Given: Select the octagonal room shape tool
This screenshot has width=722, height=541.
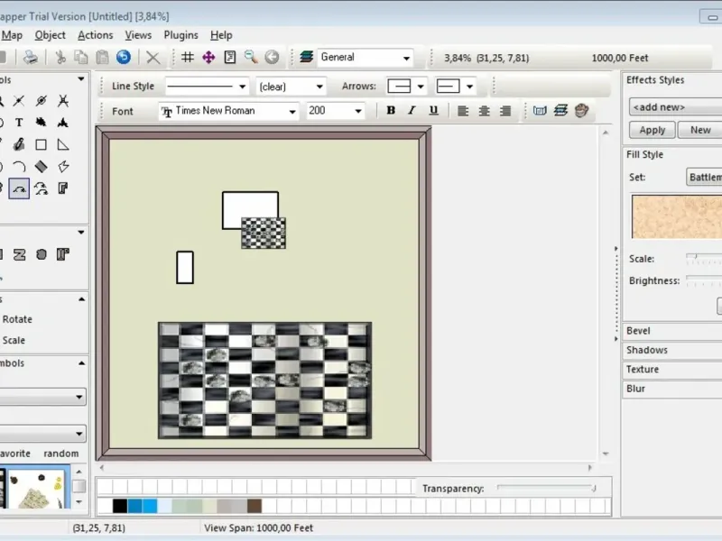Looking at the screenshot, I should (x=42, y=254).
